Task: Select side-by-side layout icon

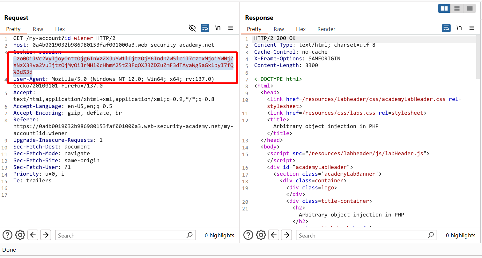Action: tap(444, 9)
